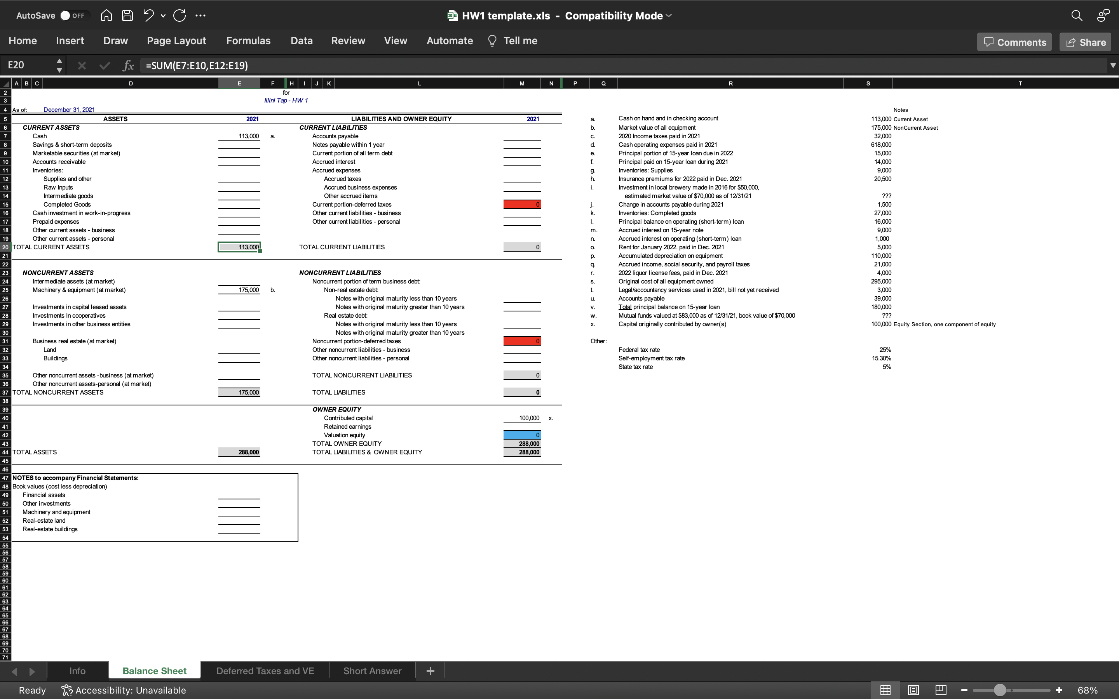Screen dimensions: 1119x699
Task: Expand the Compatibility Mode title dropdown
Action: 669,15
